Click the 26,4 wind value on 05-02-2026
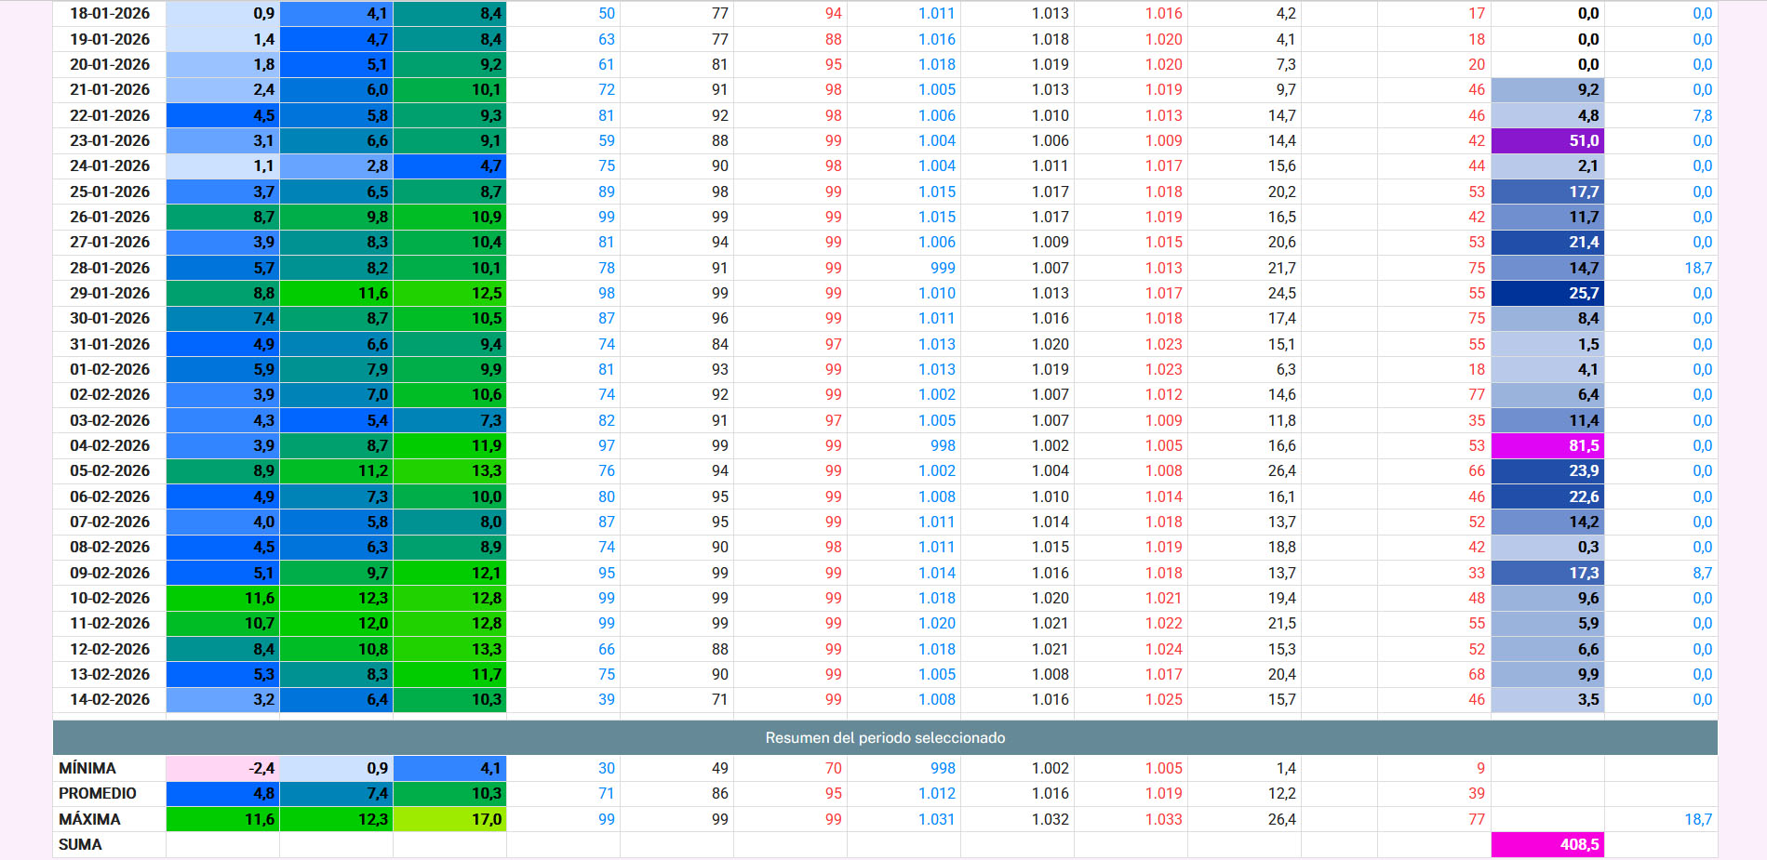Image resolution: width=1767 pixels, height=860 pixels. click(x=1281, y=470)
